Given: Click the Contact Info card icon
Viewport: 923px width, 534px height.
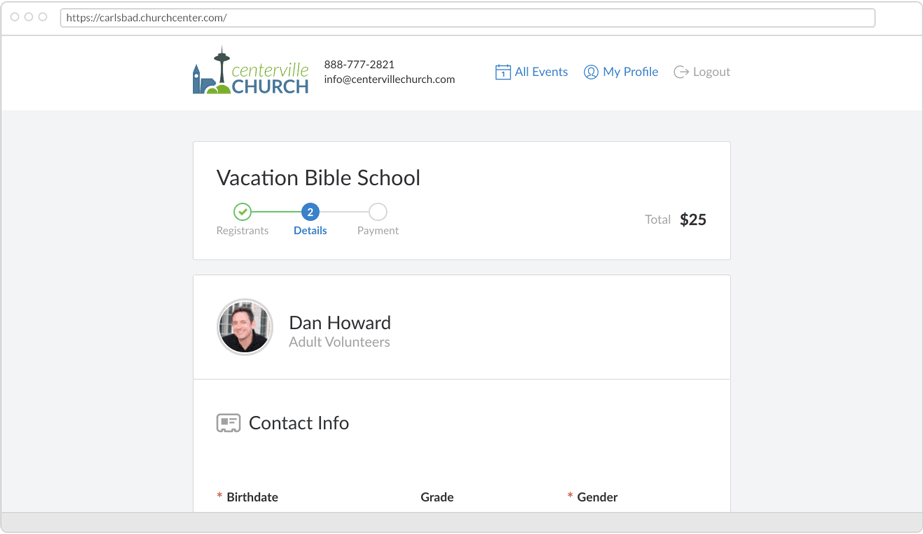Looking at the screenshot, I should pyautogui.click(x=228, y=423).
